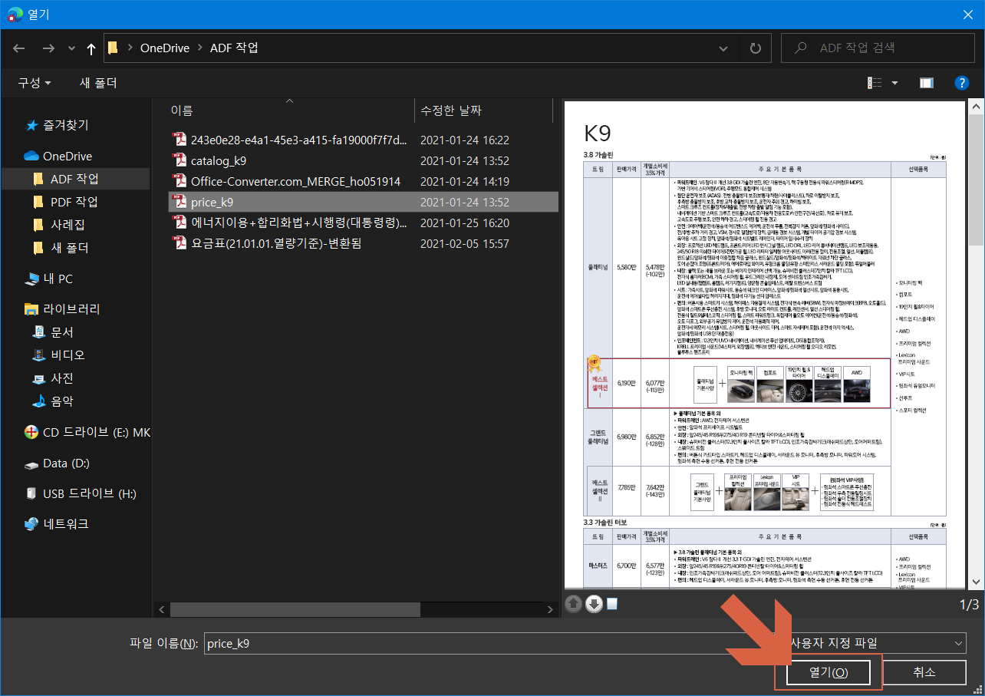This screenshot has width=985, height=696.
Task: Select 네트워크 in the navigation pane
Action: click(65, 524)
